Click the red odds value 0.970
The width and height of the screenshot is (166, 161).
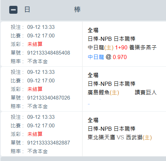click(x=120, y=57)
